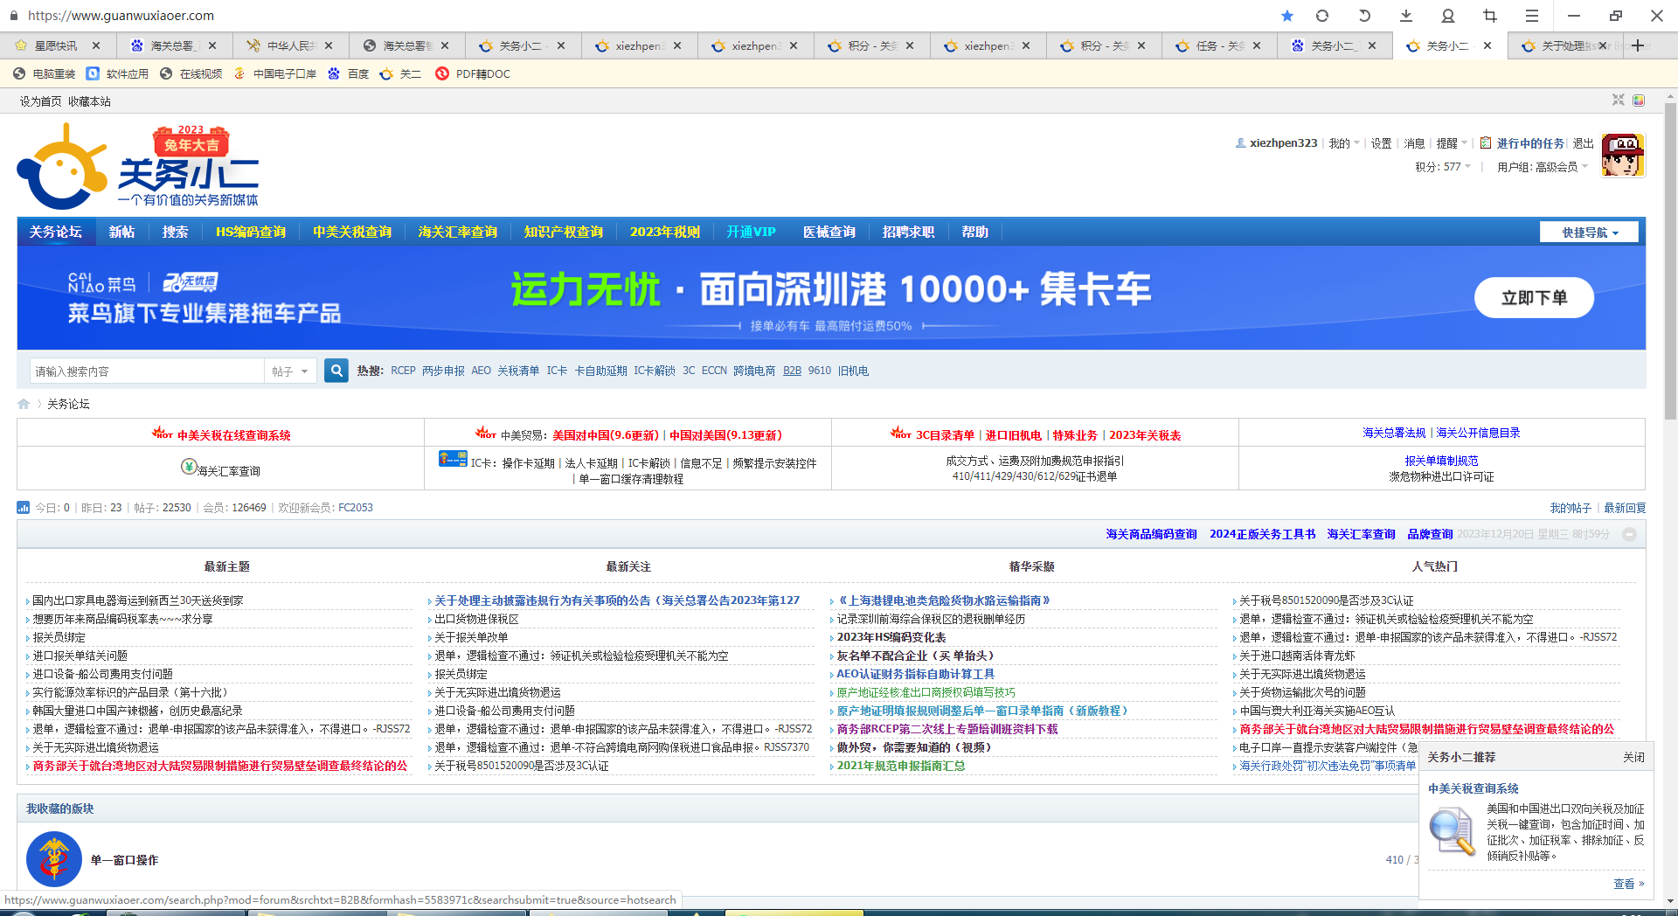Activate the screenshot crop icon
Viewport: 1678px width, 916px height.
(x=1490, y=16)
